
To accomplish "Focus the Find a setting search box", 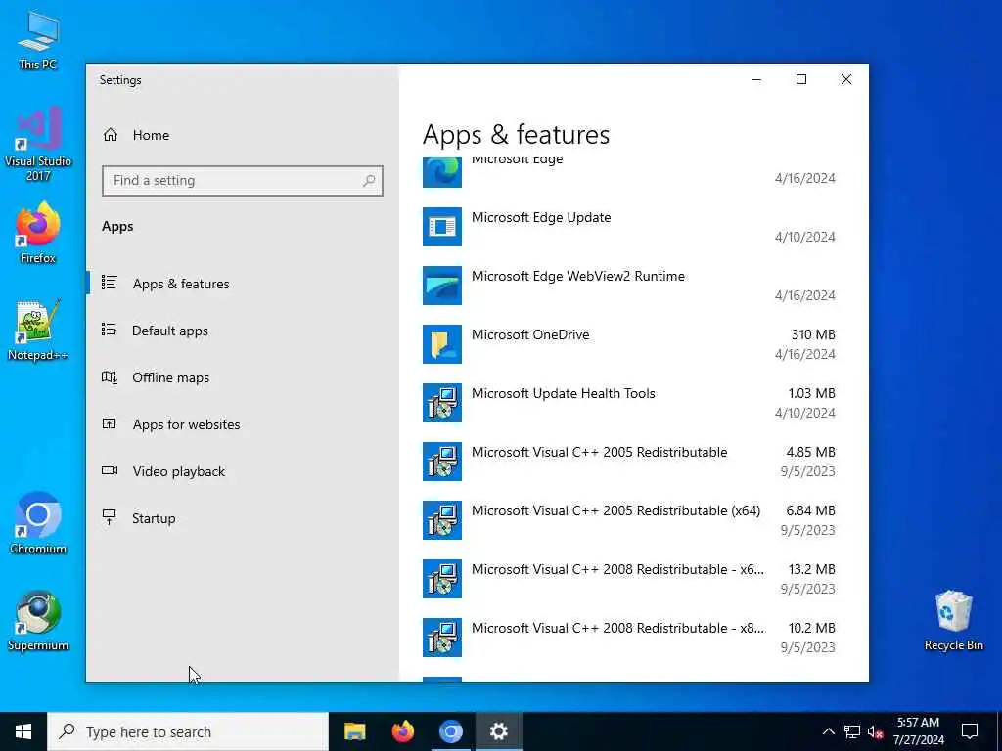I will (x=243, y=181).
